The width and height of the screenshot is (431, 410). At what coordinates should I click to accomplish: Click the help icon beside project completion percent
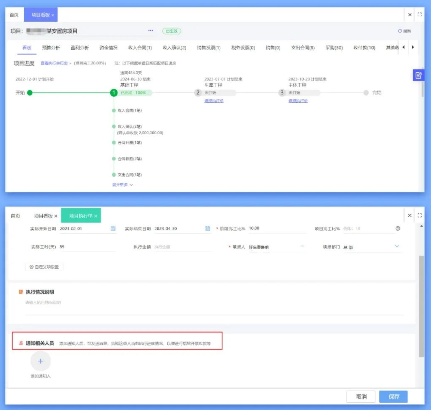coord(398,229)
